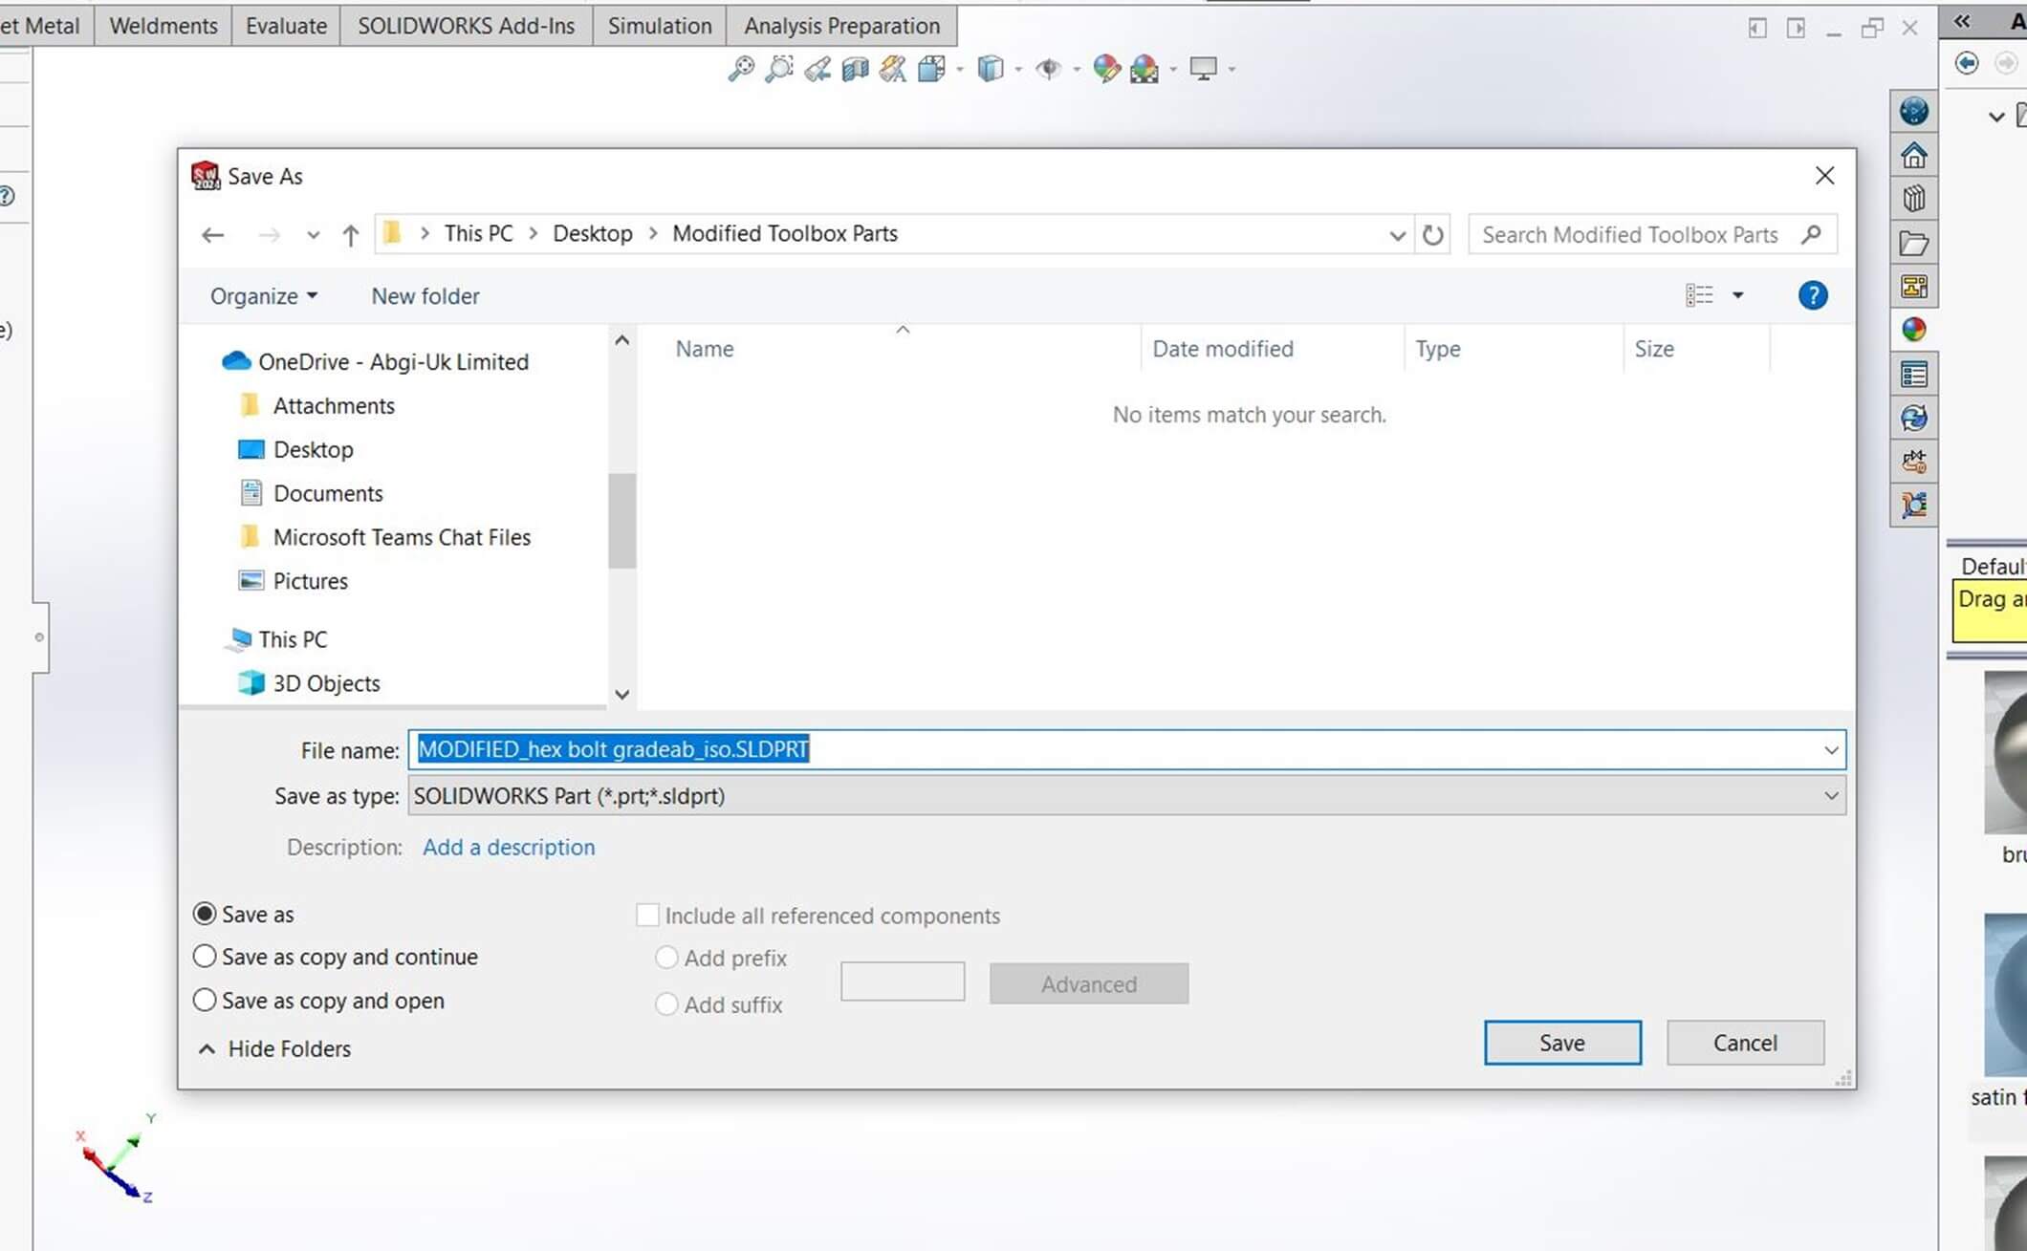Select Save as copy and continue

pyautogui.click(x=205, y=957)
